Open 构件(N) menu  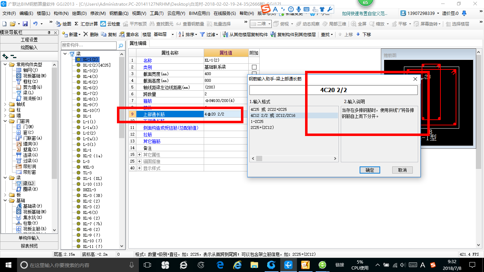(61, 13)
